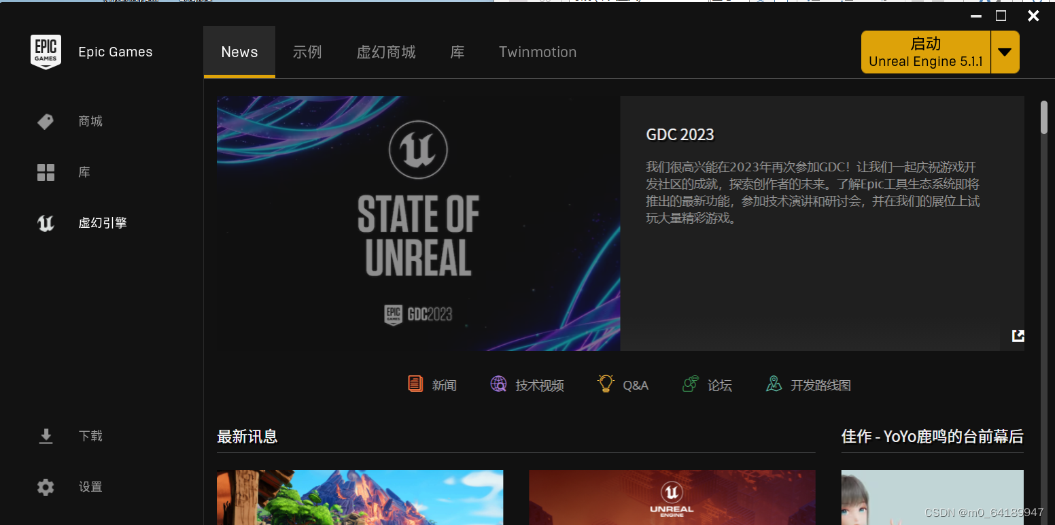Launch Unreal Engine 5.1.1 with 启动 button
1055x525 pixels.
(926, 52)
